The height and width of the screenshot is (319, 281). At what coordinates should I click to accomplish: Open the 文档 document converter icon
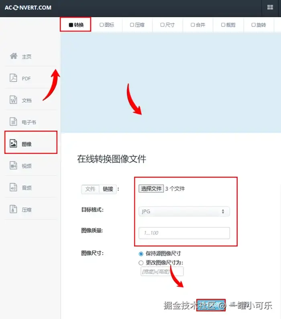pyautogui.click(x=14, y=100)
